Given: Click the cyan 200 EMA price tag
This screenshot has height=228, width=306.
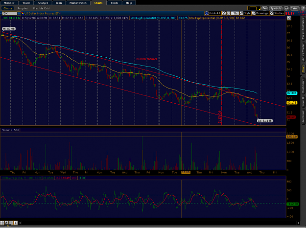Looking at the screenshot, I should pyautogui.click(x=292, y=93).
